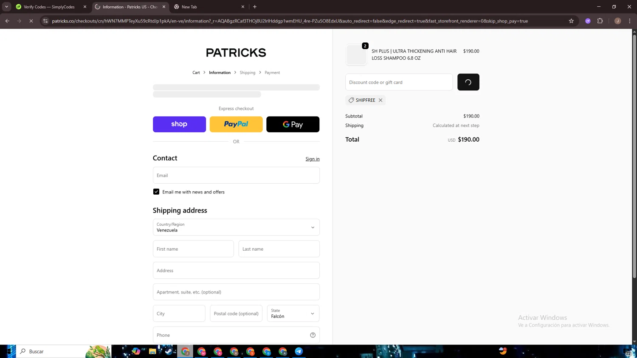Focus the City field

[179, 313]
